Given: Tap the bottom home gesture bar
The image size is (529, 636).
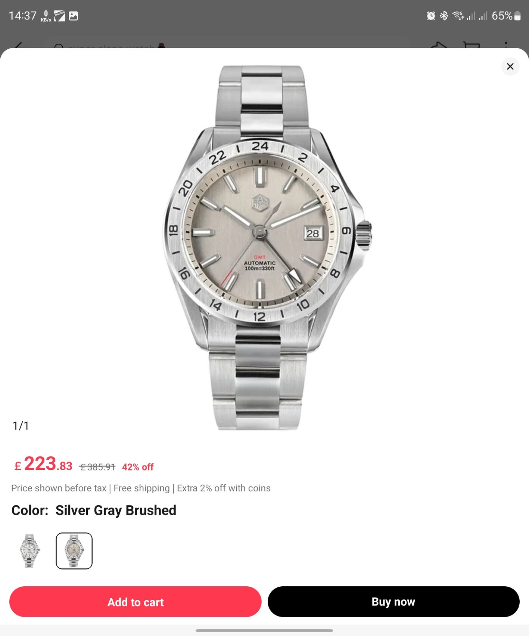Looking at the screenshot, I should pos(264,630).
